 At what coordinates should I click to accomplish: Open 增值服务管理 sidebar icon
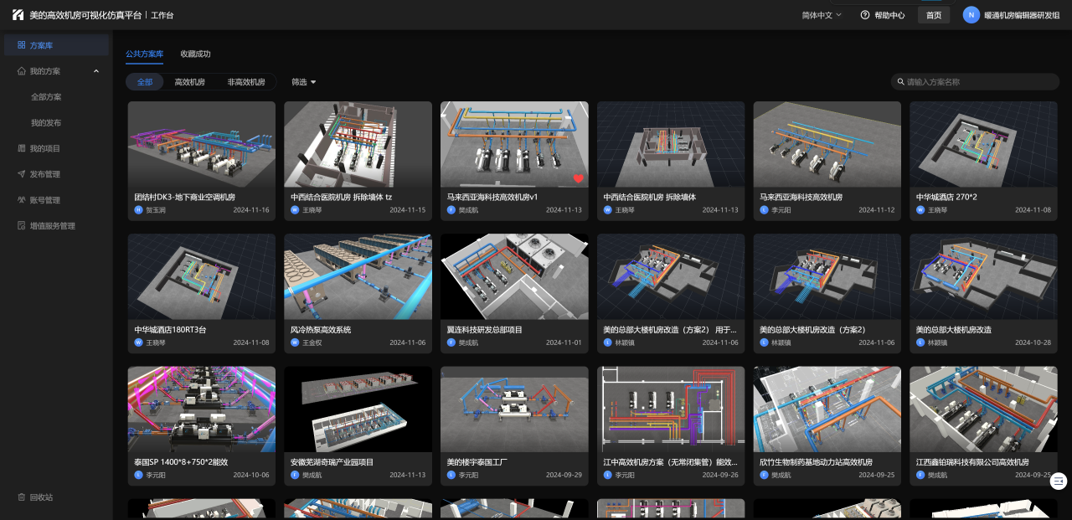point(22,226)
